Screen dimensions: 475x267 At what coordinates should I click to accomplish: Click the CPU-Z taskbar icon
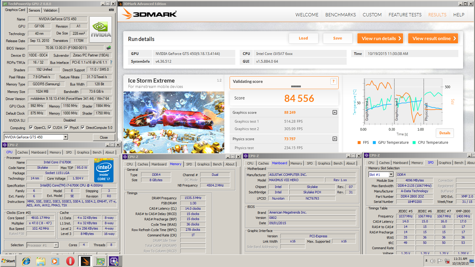[x=114, y=261]
